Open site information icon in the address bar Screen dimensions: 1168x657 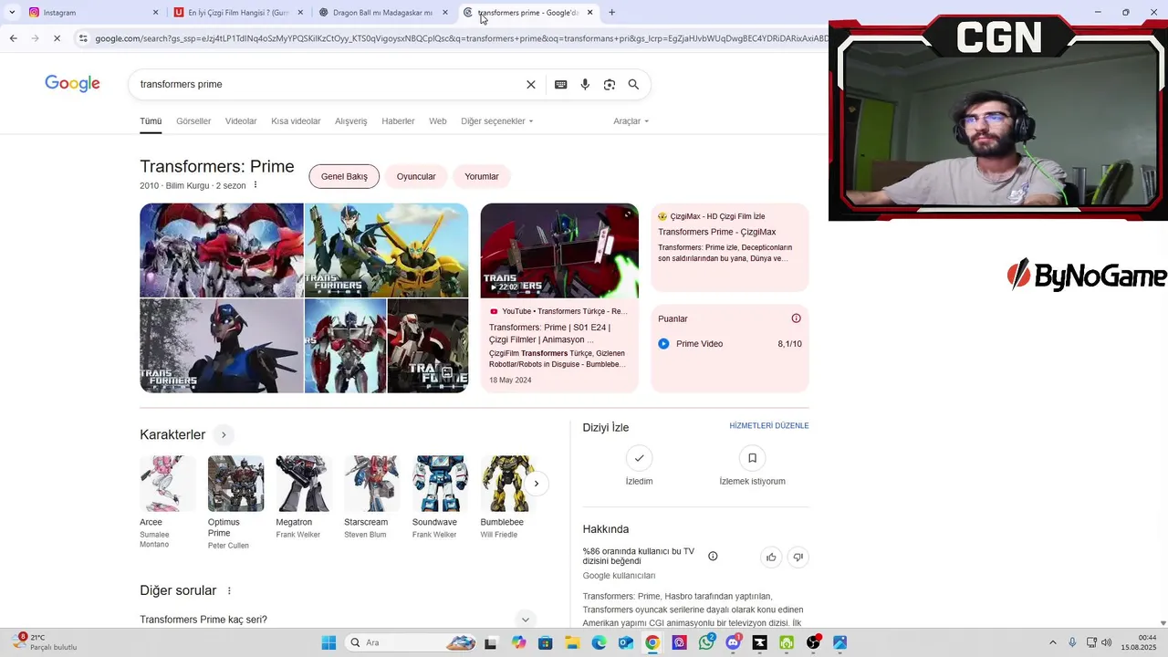(83, 38)
